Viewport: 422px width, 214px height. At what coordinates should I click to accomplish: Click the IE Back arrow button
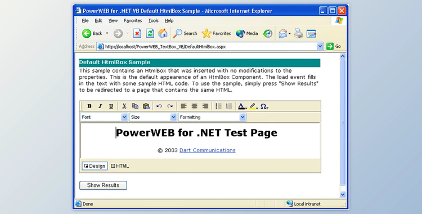pos(92,33)
